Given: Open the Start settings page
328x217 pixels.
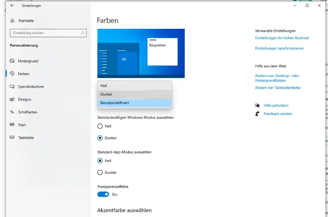Looking at the screenshot, I should 48,125.
